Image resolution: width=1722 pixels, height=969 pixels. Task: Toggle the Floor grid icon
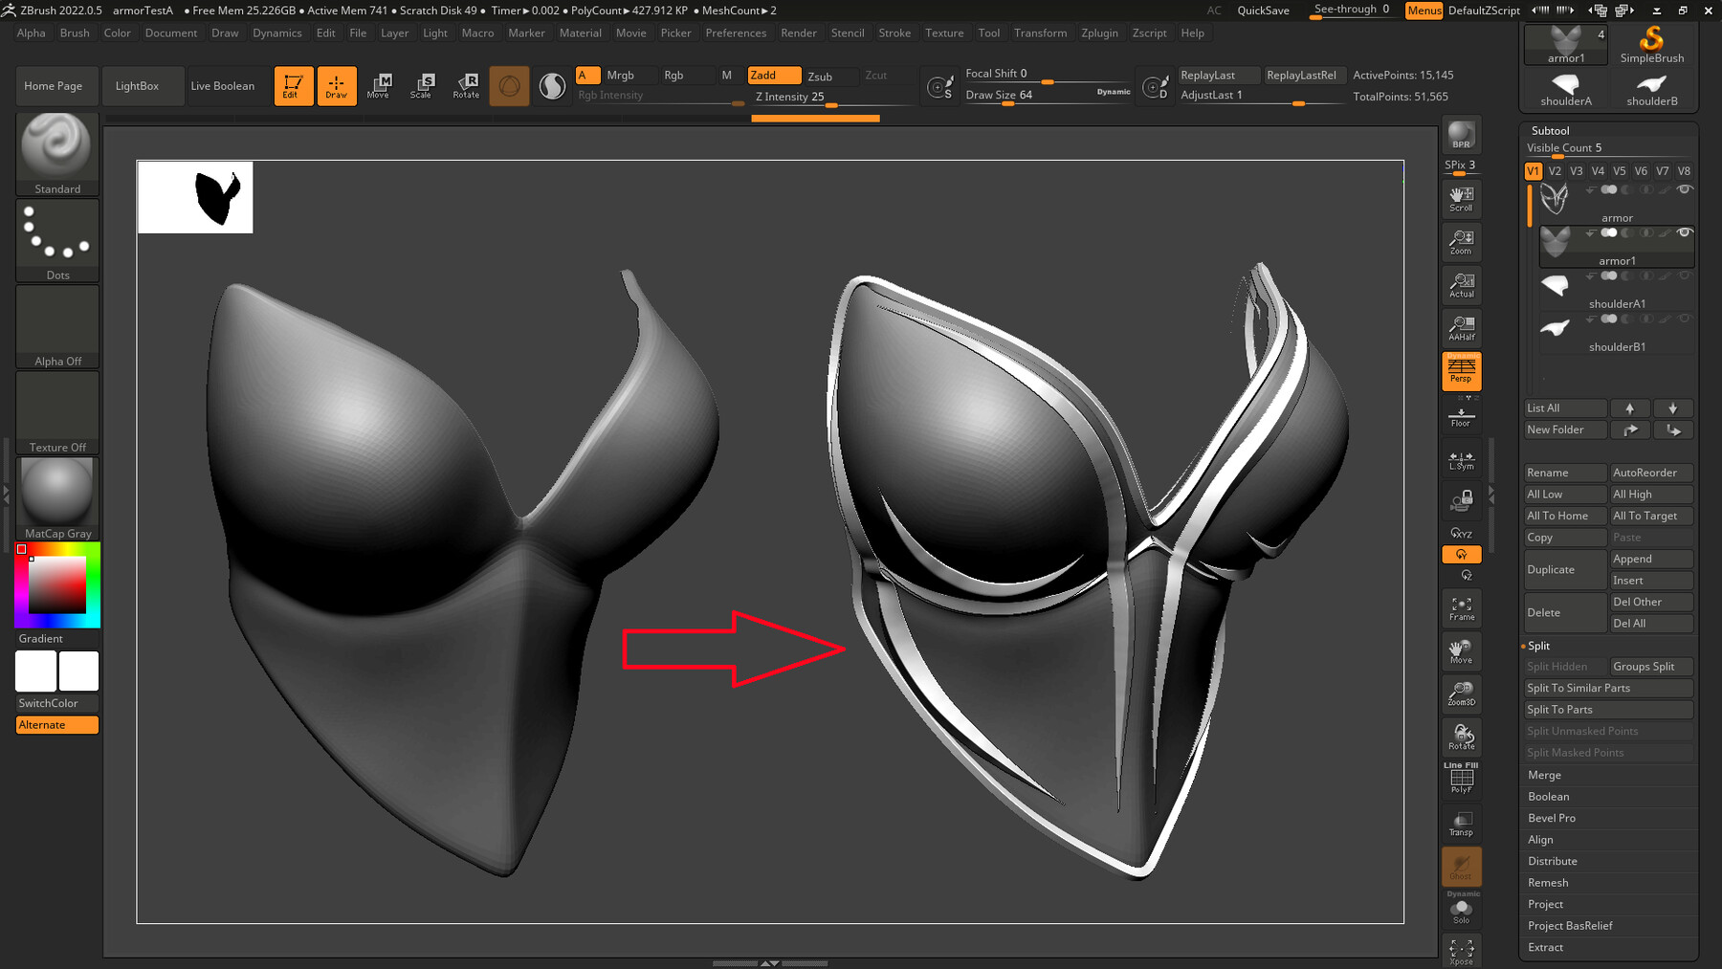coord(1461,415)
